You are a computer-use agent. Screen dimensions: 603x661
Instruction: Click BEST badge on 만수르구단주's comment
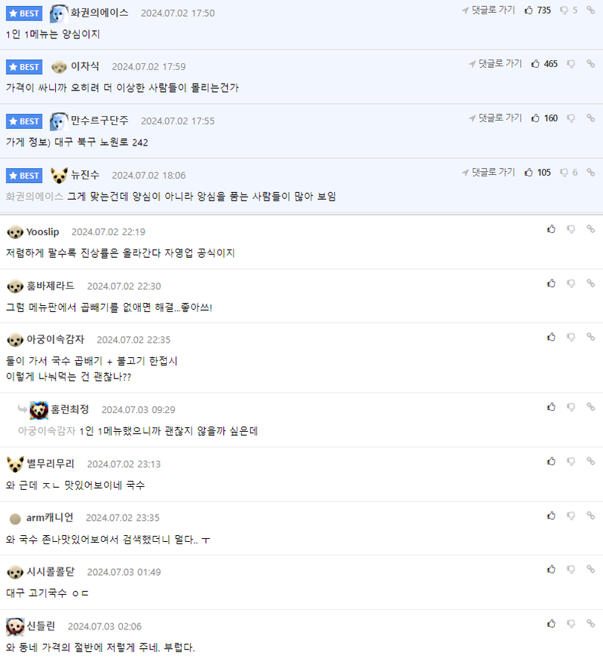(24, 121)
